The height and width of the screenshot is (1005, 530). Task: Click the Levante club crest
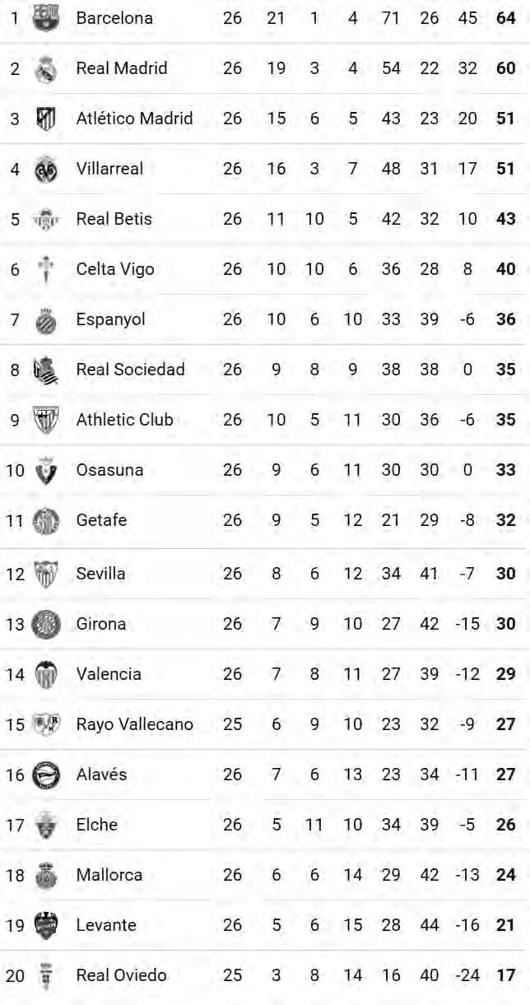tap(46, 924)
